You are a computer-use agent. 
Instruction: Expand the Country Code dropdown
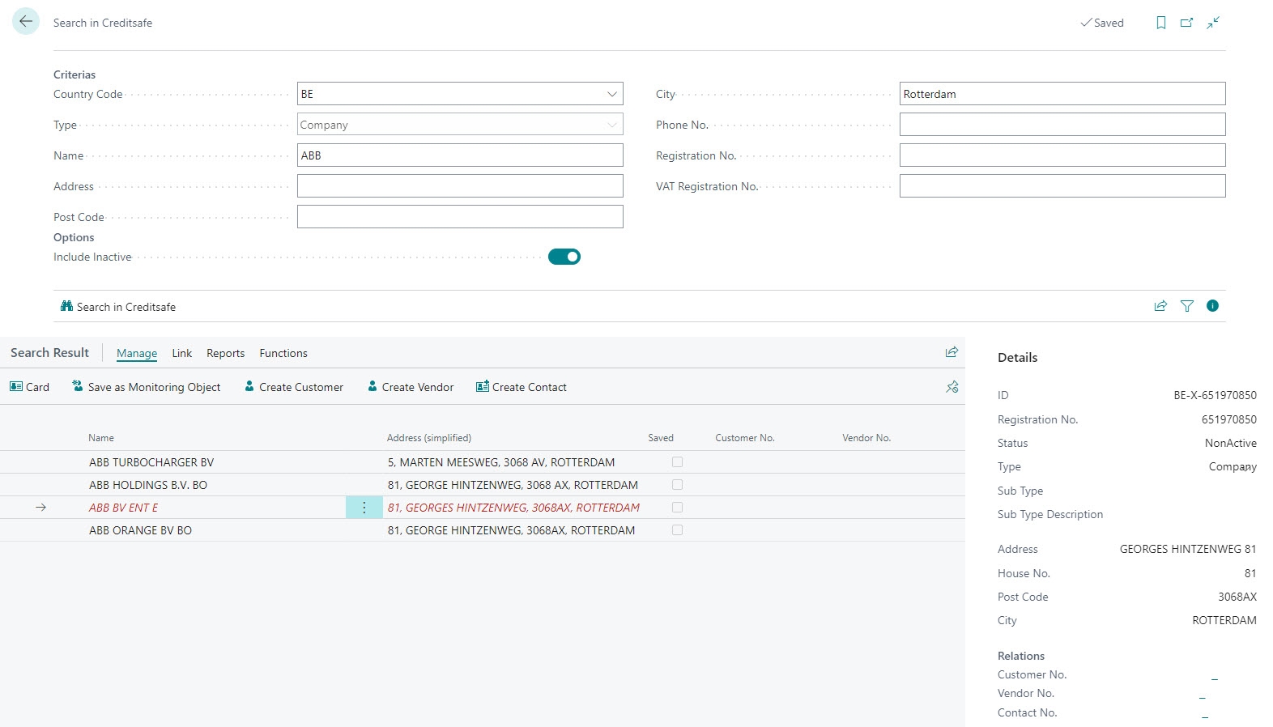[612, 94]
